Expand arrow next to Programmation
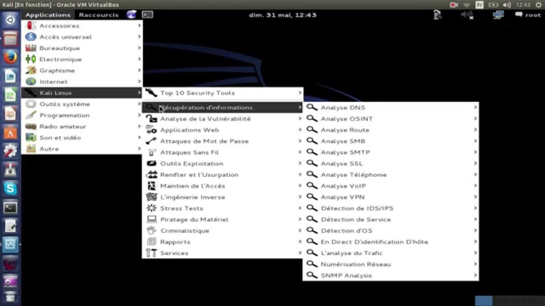Screen dimensions: 545x306 (x=139, y=115)
